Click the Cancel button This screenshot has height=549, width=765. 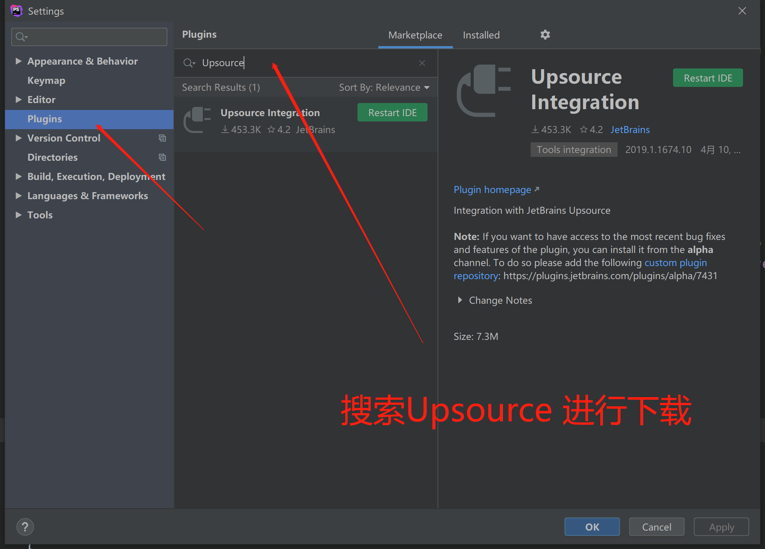point(656,527)
